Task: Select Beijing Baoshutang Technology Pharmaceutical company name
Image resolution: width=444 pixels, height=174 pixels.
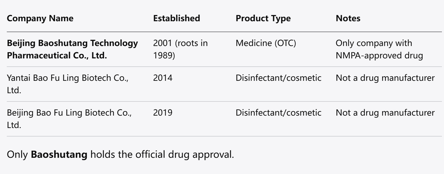Action: tap(72, 49)
